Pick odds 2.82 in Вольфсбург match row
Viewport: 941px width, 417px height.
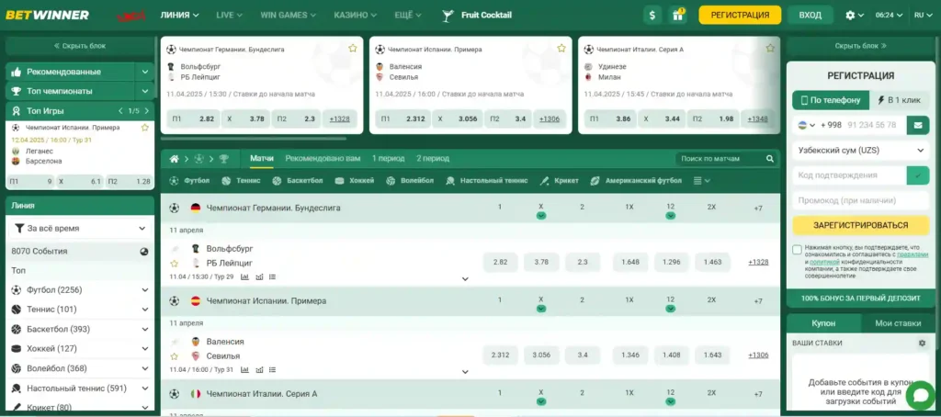coord(500,262)
